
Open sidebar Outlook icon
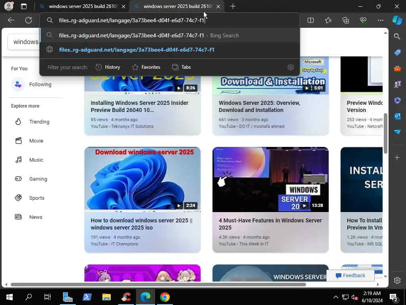tap(397, 116)
